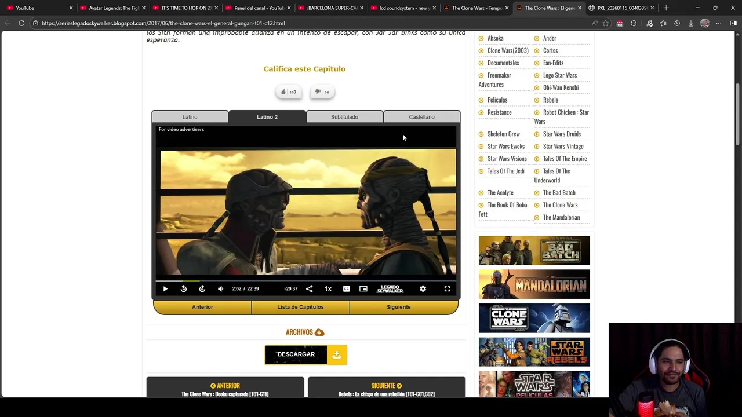Open The Bad Batch text link

click(559, 192)
